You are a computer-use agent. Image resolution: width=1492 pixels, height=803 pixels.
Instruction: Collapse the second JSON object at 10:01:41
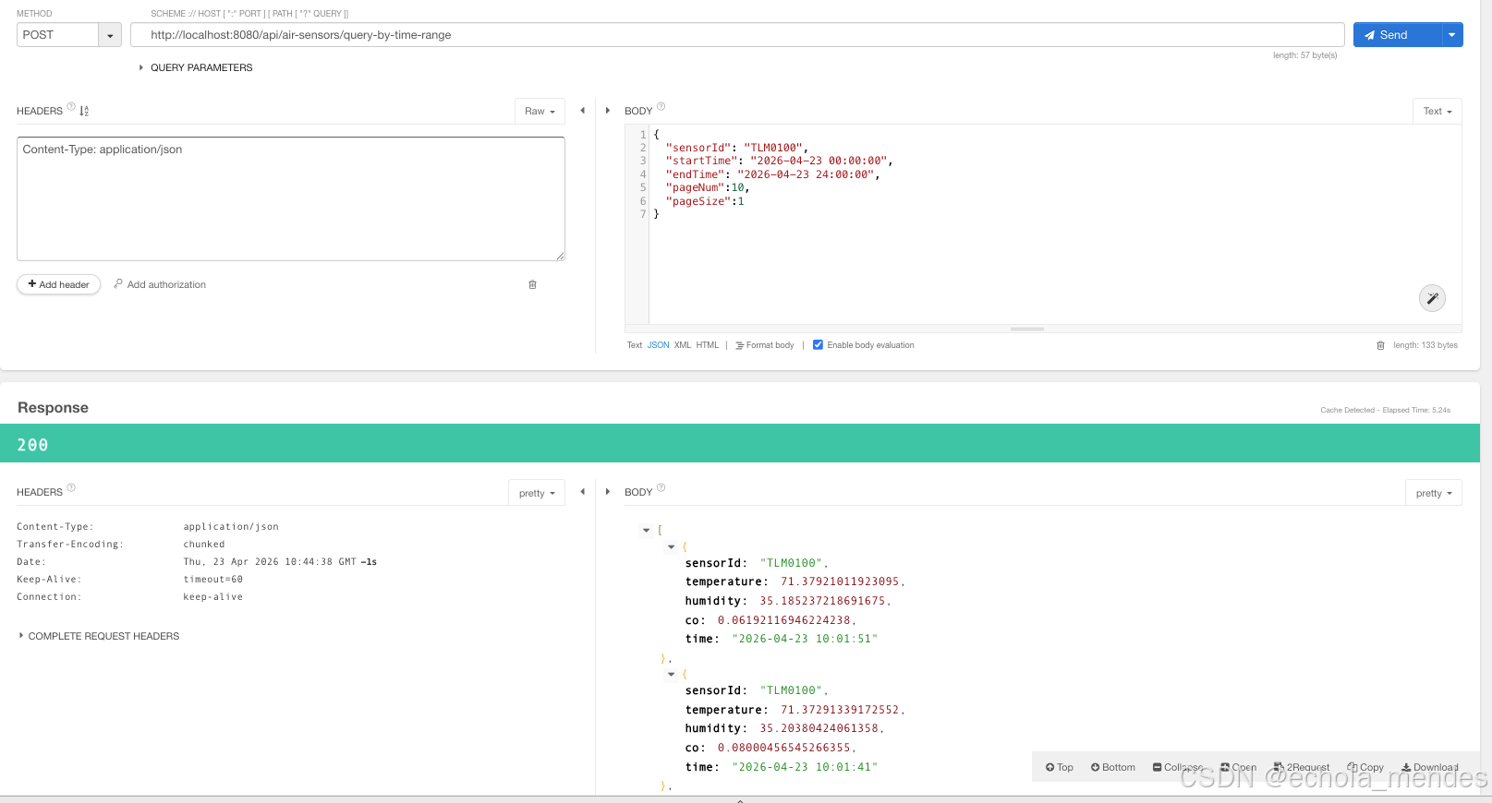coord(671,675)
